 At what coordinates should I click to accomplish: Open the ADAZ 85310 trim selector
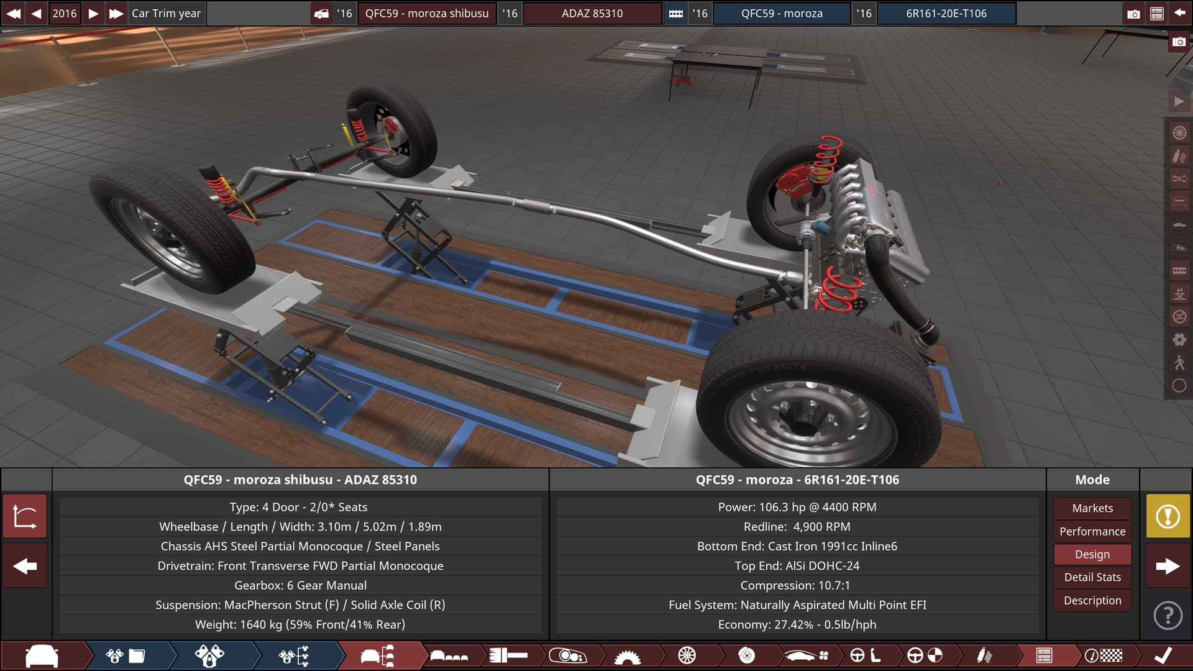pyautogui.click(x=592, y=13)
